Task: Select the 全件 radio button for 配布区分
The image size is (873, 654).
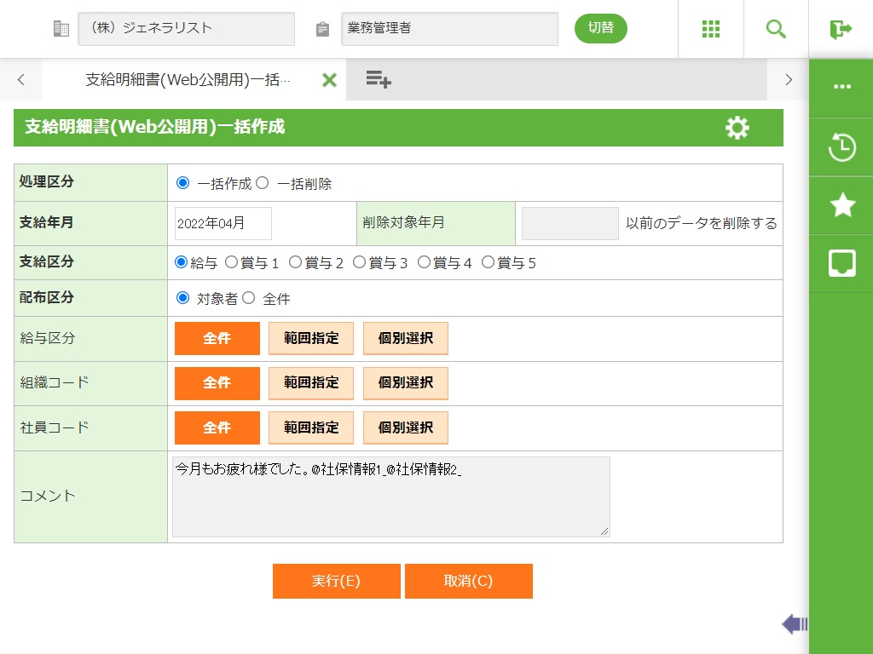Action: [249, 298]
